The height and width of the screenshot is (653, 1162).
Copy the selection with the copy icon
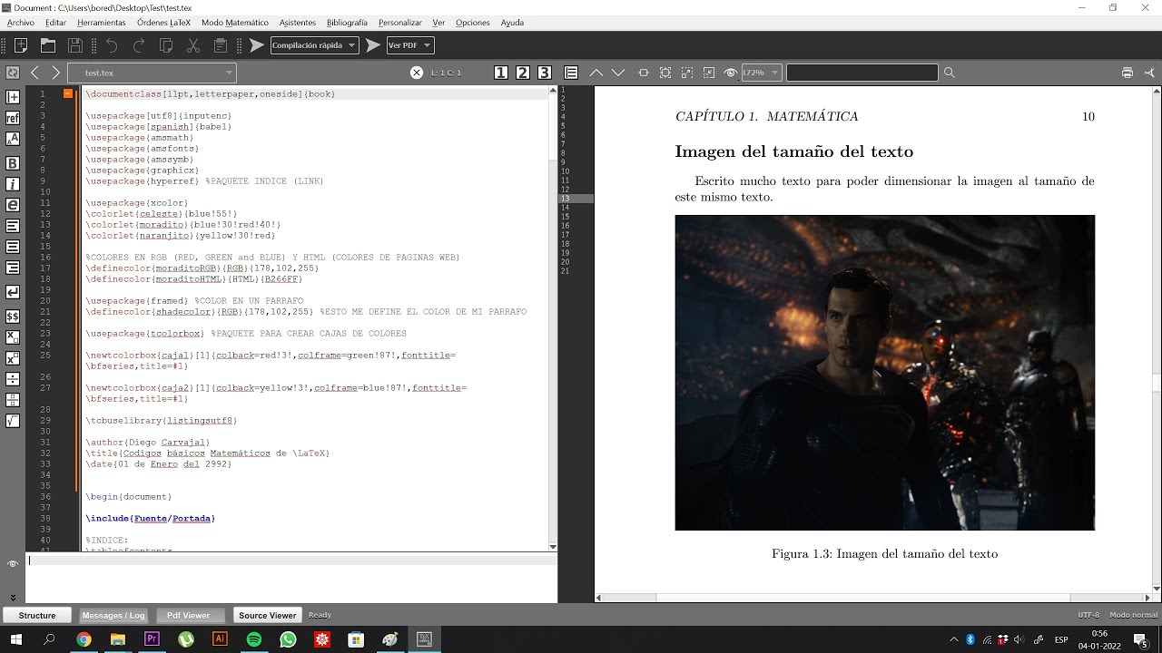(166, 45)
